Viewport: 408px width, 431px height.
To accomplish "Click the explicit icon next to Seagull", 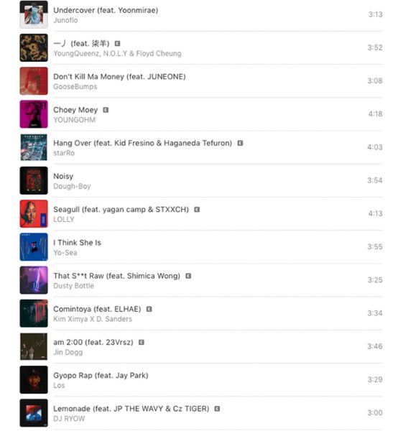I will point(197,210).
